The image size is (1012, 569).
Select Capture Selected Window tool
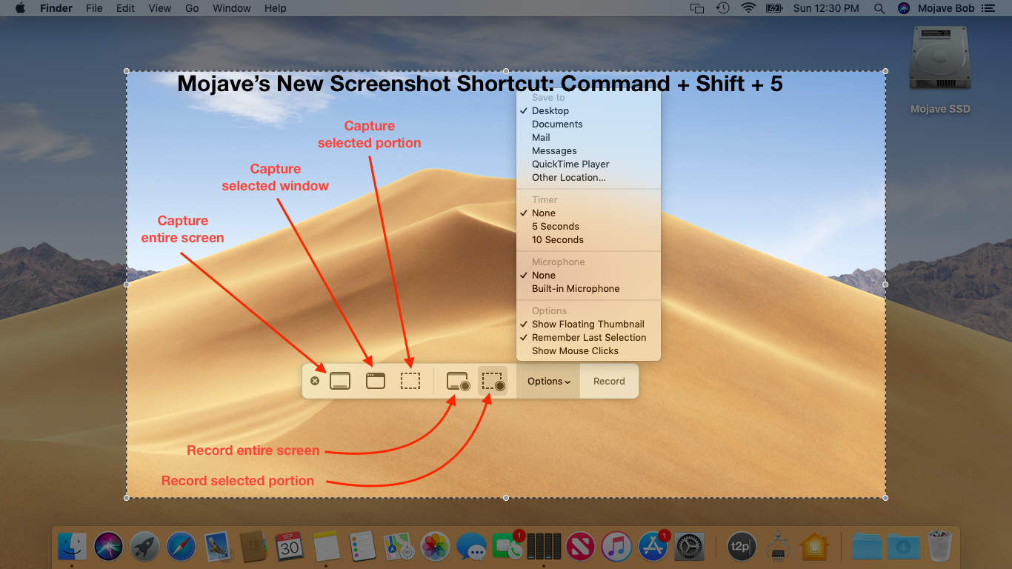pos(376,381)
